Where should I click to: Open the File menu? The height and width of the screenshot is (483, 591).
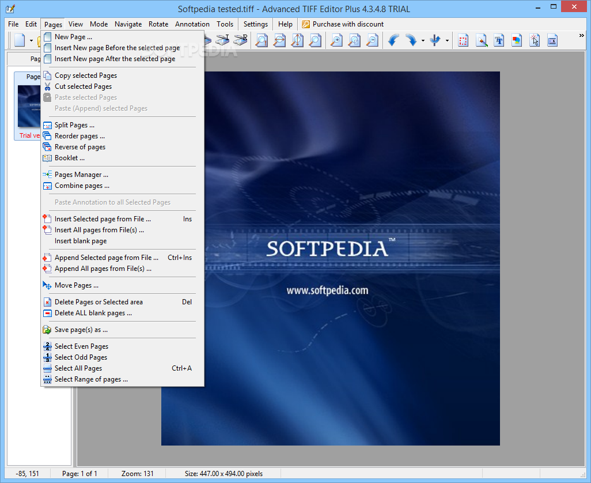point(13,24)
